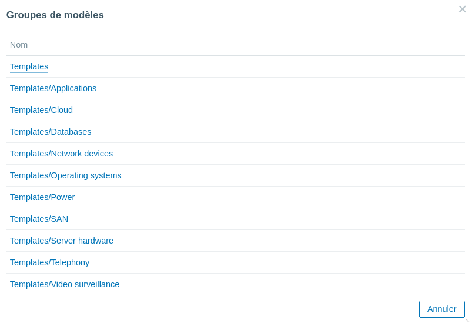
Task: Select the Templates group link
Action: (29, 66)
